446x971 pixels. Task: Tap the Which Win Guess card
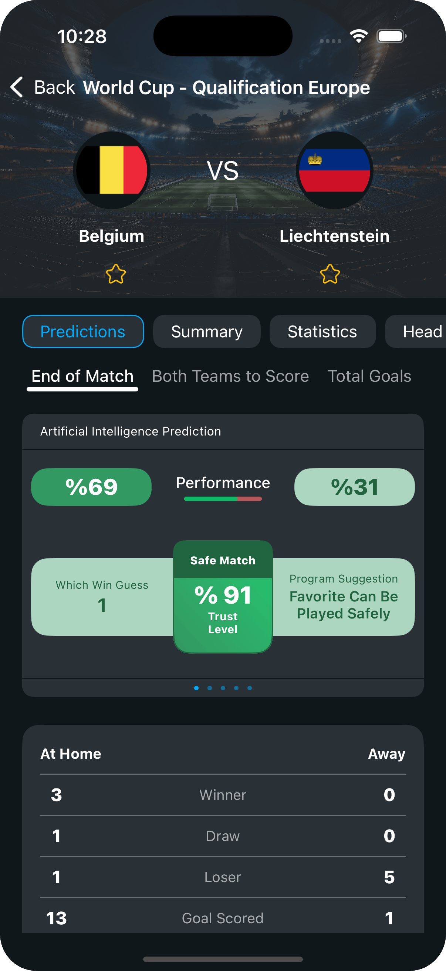click(102, 597)
